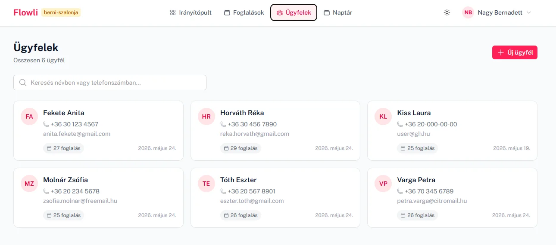Click the calendar icon in Tóth Eszter's bookings badge
Viewport: 556px width, 245px height.
pyautogui.click(x=226, y=215)
